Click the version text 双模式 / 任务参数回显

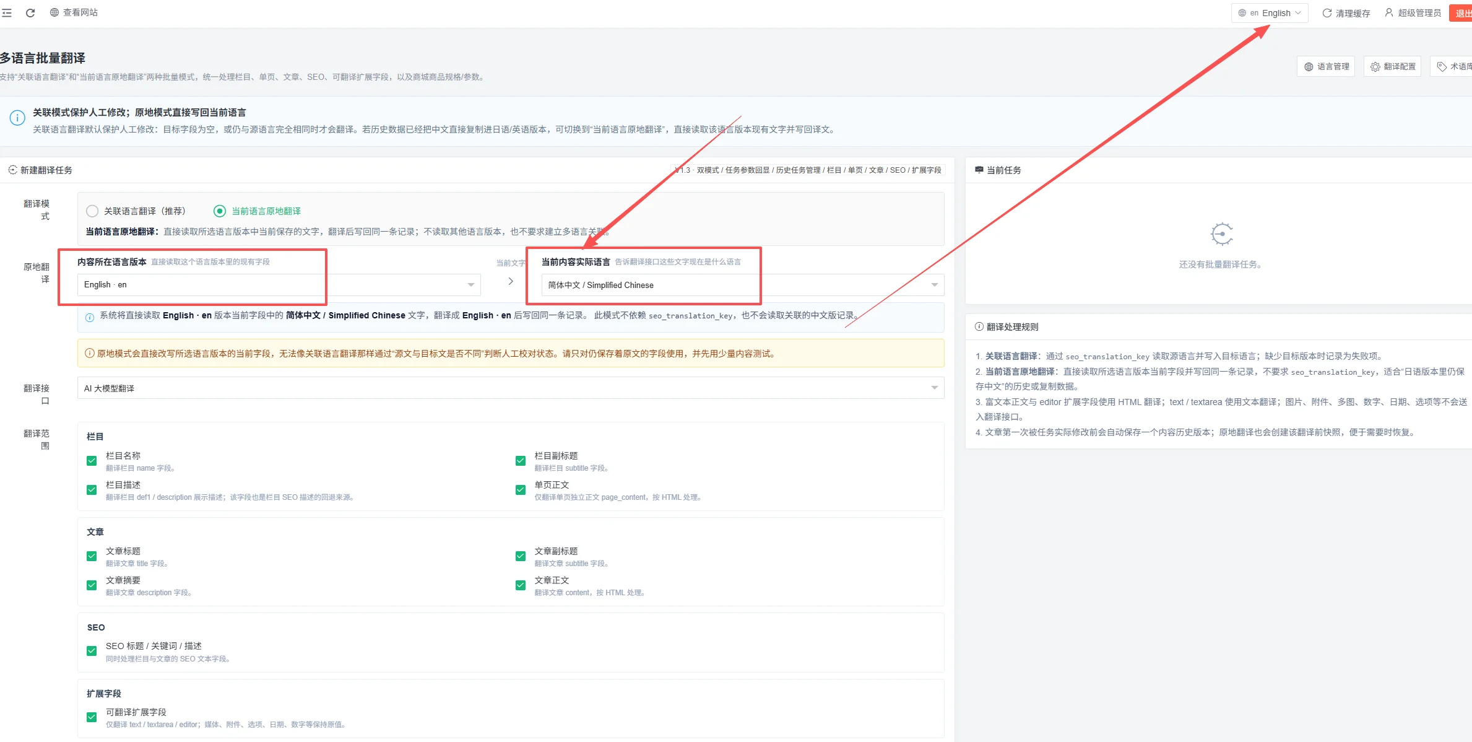734,170
